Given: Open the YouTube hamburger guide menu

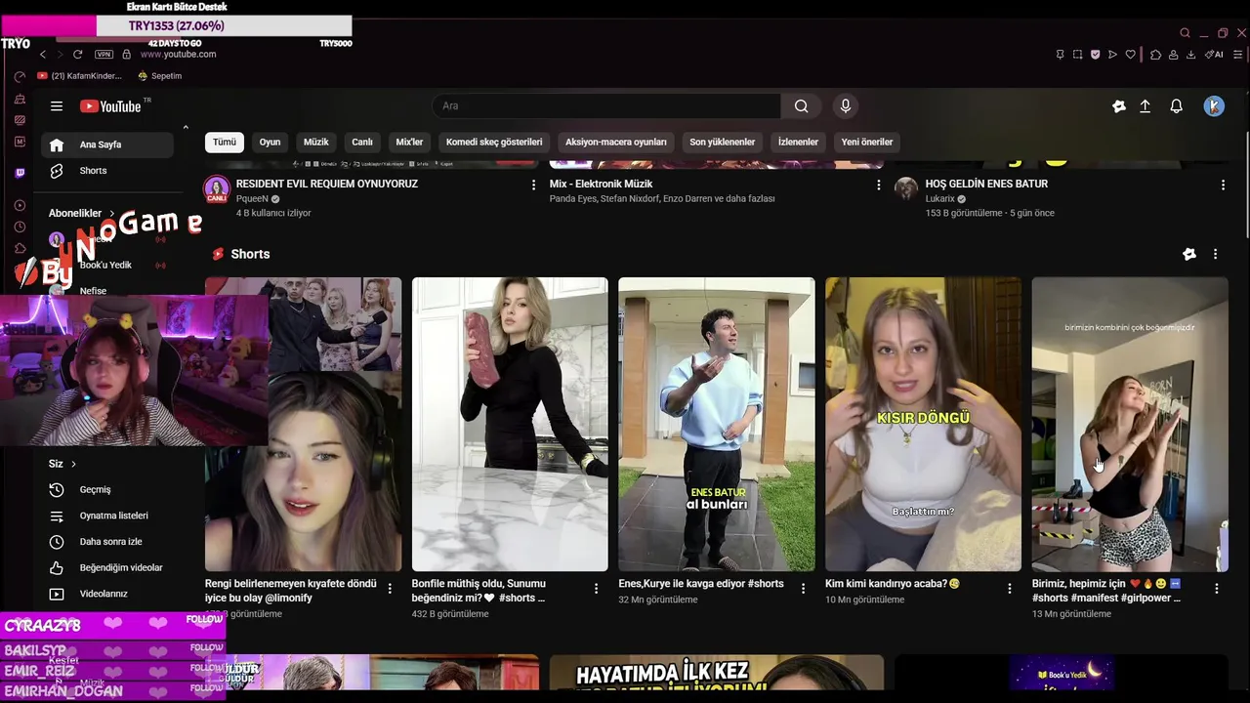Looking at the screenshot, I should (x=57, y=106).
